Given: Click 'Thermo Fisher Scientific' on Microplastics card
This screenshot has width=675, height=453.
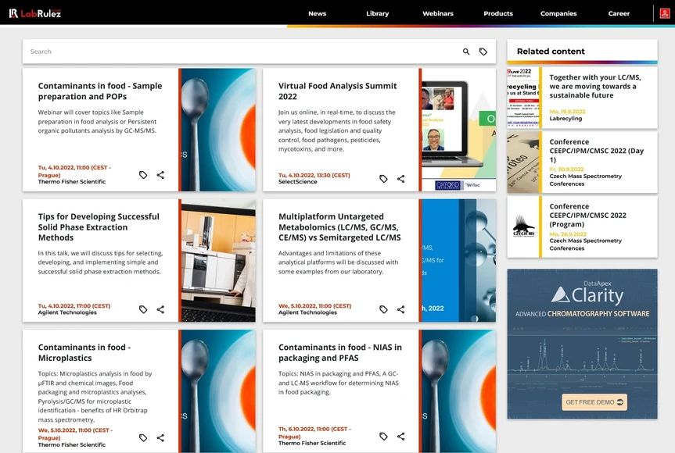Looking at the screenshot, I should (71, 445).
